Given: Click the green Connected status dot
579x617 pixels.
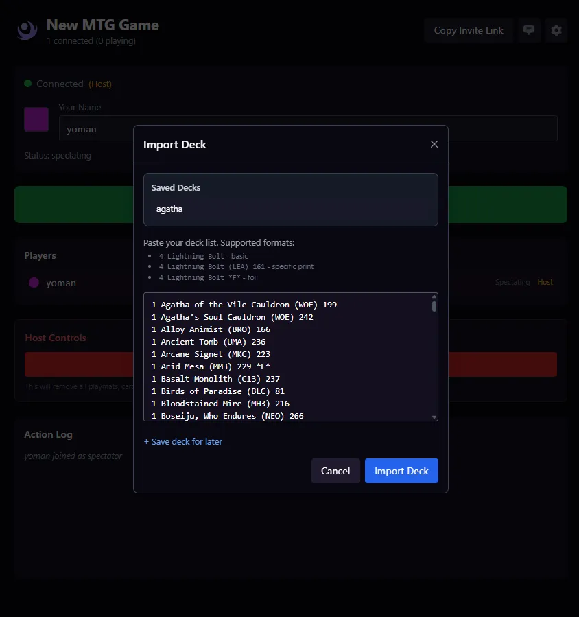Looking at the screenshot, I should pyautogui.click(x=28, y=84).
